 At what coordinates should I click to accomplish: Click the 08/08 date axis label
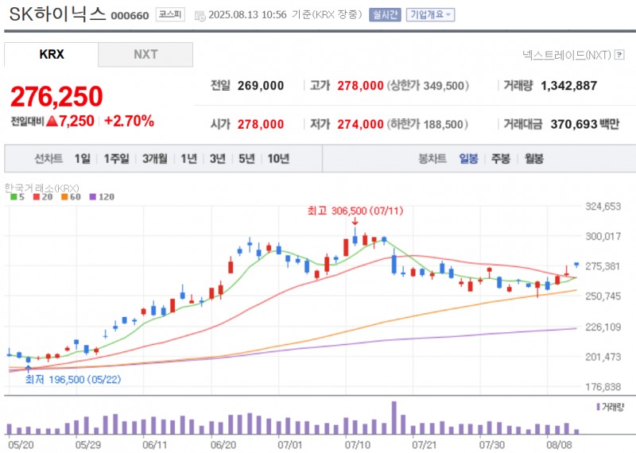[559, 445]
